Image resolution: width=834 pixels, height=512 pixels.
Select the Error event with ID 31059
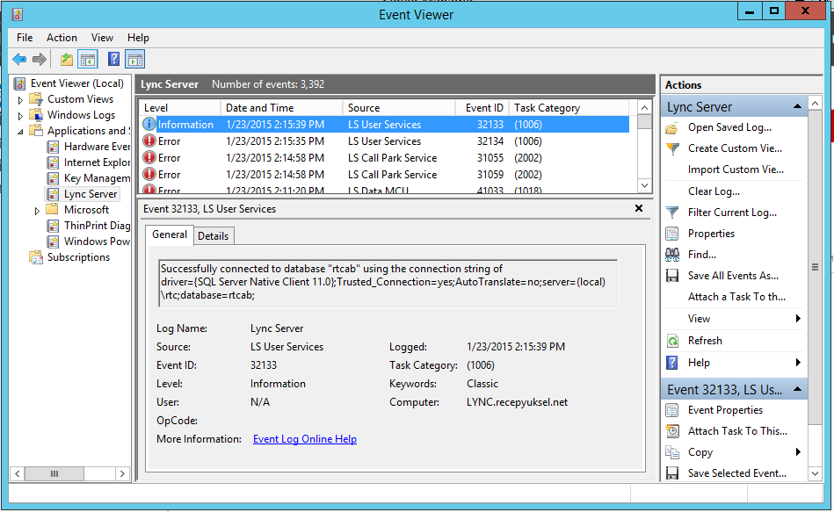tap(384, 175)
